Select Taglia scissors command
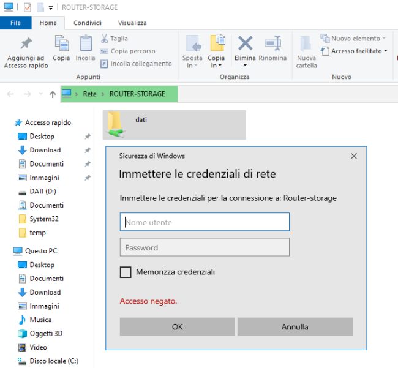The width and height of the screenshot is (398, 368). (x=115, y=39)
